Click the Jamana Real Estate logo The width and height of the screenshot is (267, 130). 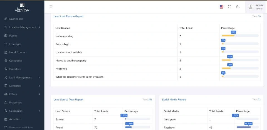[22, 8]
